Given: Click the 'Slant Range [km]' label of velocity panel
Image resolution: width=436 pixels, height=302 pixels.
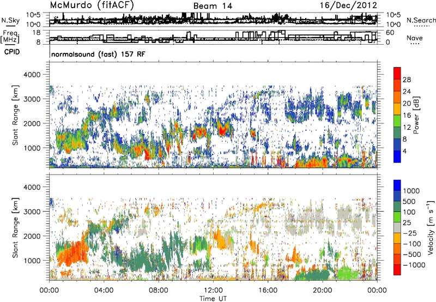Looking at the screenshot, I should [x=15, y=227].
